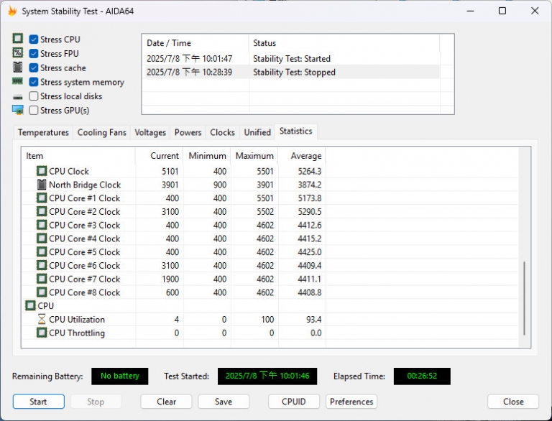Uncheck the Stress FPU checkbox

pyautogui.click(x=34, y=53)
